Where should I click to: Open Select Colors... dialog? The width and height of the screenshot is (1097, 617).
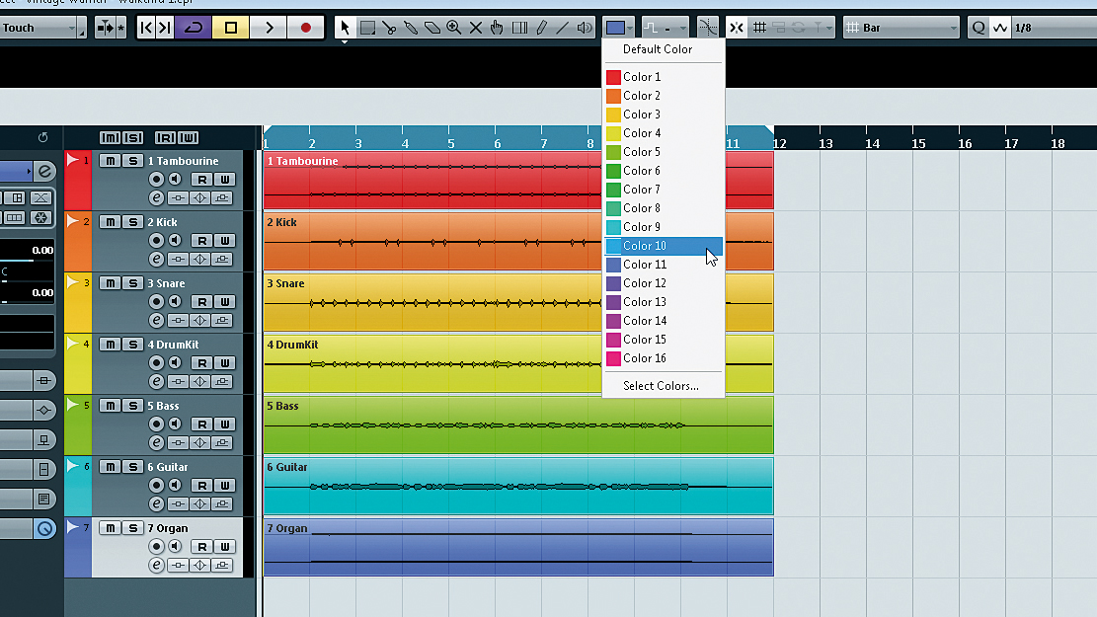point(662,386)
